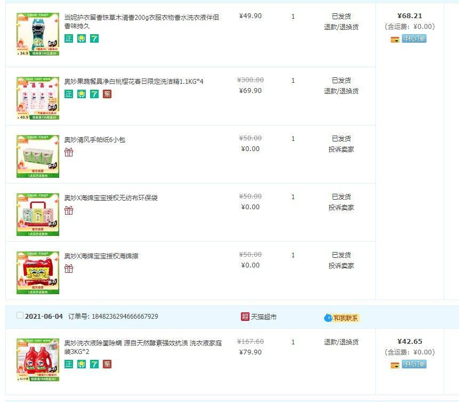
Task: Click card payment icon beside ¥42.65 total
Action: pos(395,365)
